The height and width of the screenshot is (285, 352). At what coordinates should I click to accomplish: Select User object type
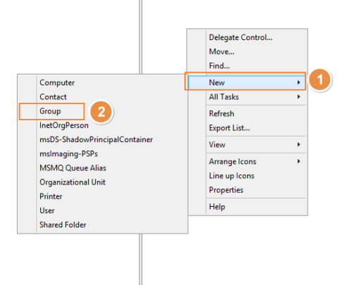pyautogui.click(x=47, y=210)
